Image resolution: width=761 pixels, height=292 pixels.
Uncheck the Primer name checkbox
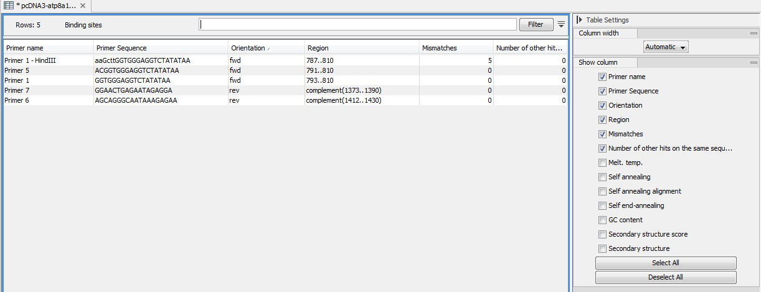pos(602,77)
